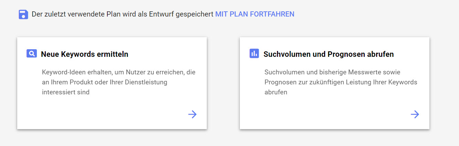Screen dimensions: 459x146
Task: Open Suchvolumen und Prognosen abrufen heading
Action: pos(329,54)
